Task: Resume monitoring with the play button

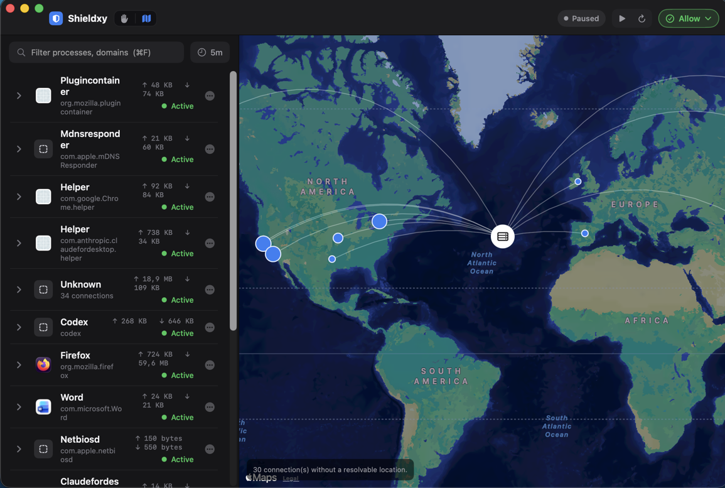Action: click(622, 18)
